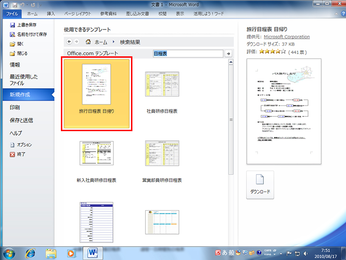Open the Windows Start menu
Viewport: 346px width, 260px height.
[x=9, y=254]
